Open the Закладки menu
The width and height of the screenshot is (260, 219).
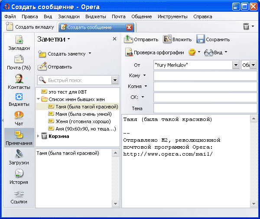[68, 16]
